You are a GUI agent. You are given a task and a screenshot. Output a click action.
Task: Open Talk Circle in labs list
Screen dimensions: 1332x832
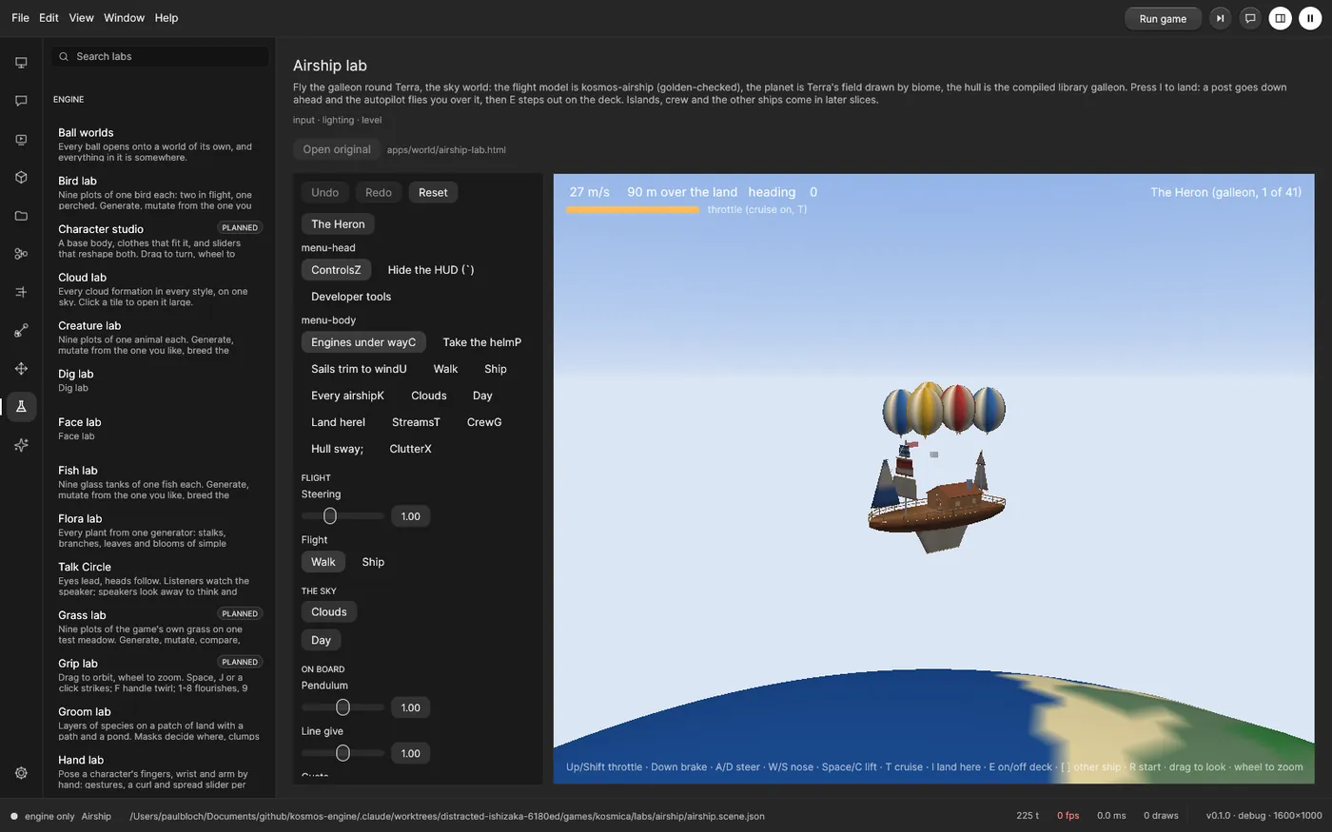coord(159,578)
